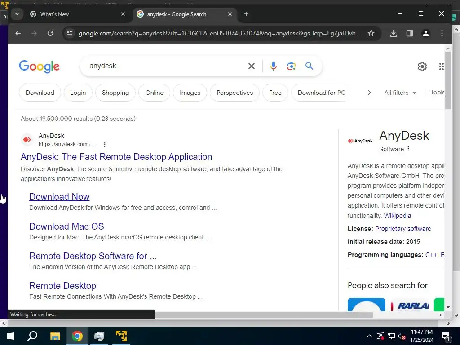Click Chrome icon in taskbar
This screenshot has height=345, width=460.
click(x=77, y=336)
